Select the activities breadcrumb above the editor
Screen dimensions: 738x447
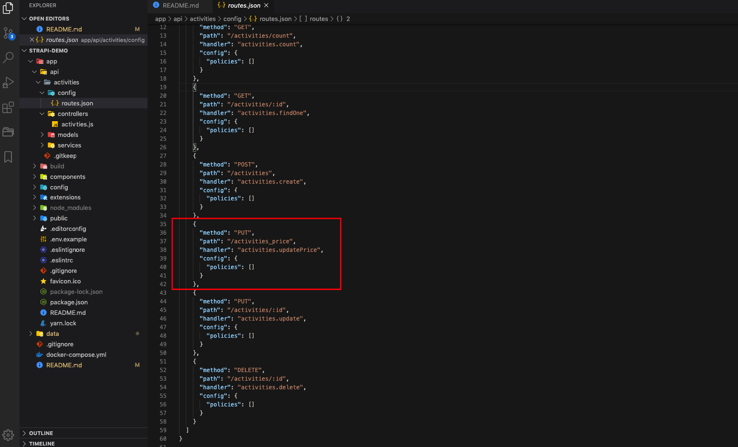(202, 19)
